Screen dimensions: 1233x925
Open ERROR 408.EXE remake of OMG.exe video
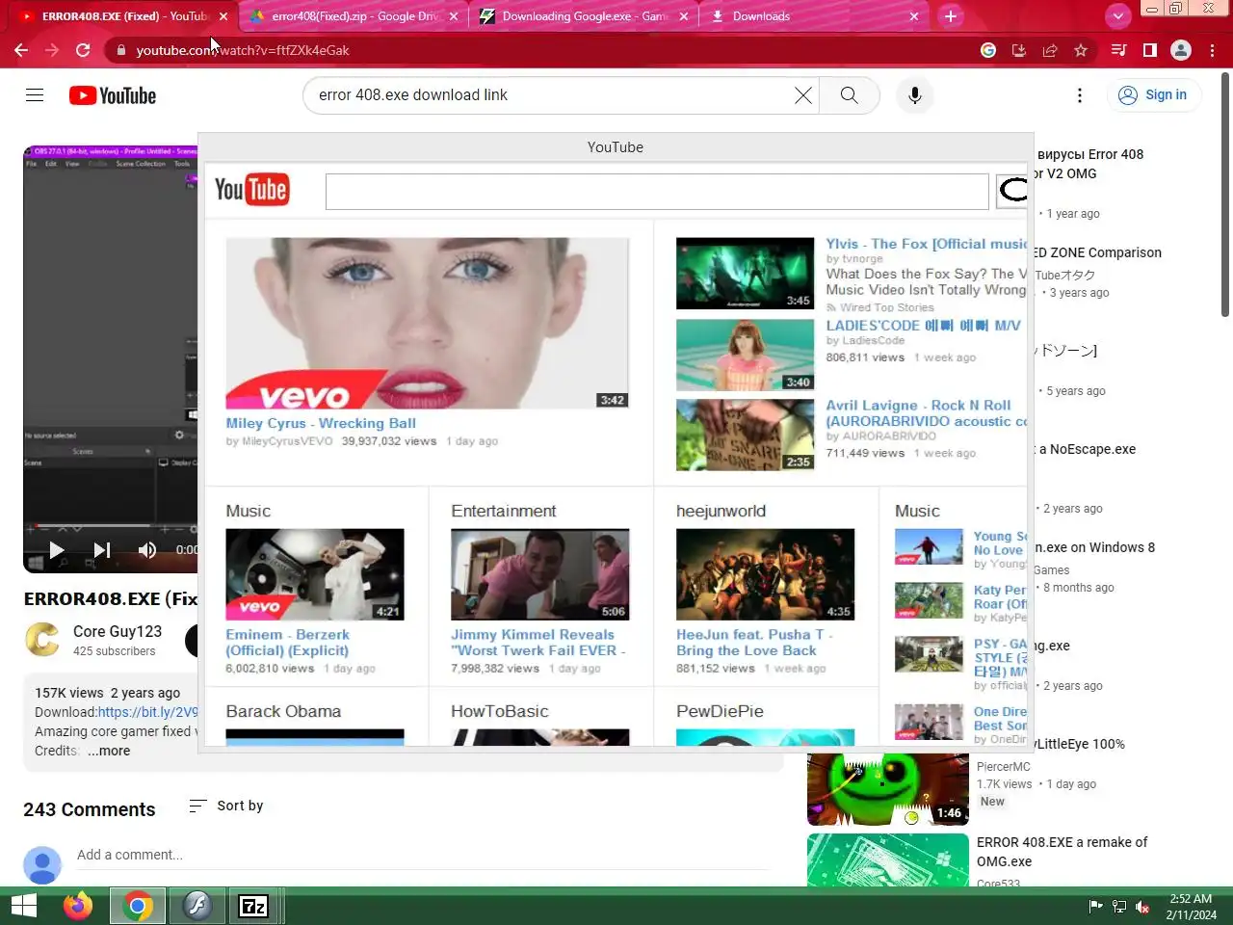tap(1062, 852)
